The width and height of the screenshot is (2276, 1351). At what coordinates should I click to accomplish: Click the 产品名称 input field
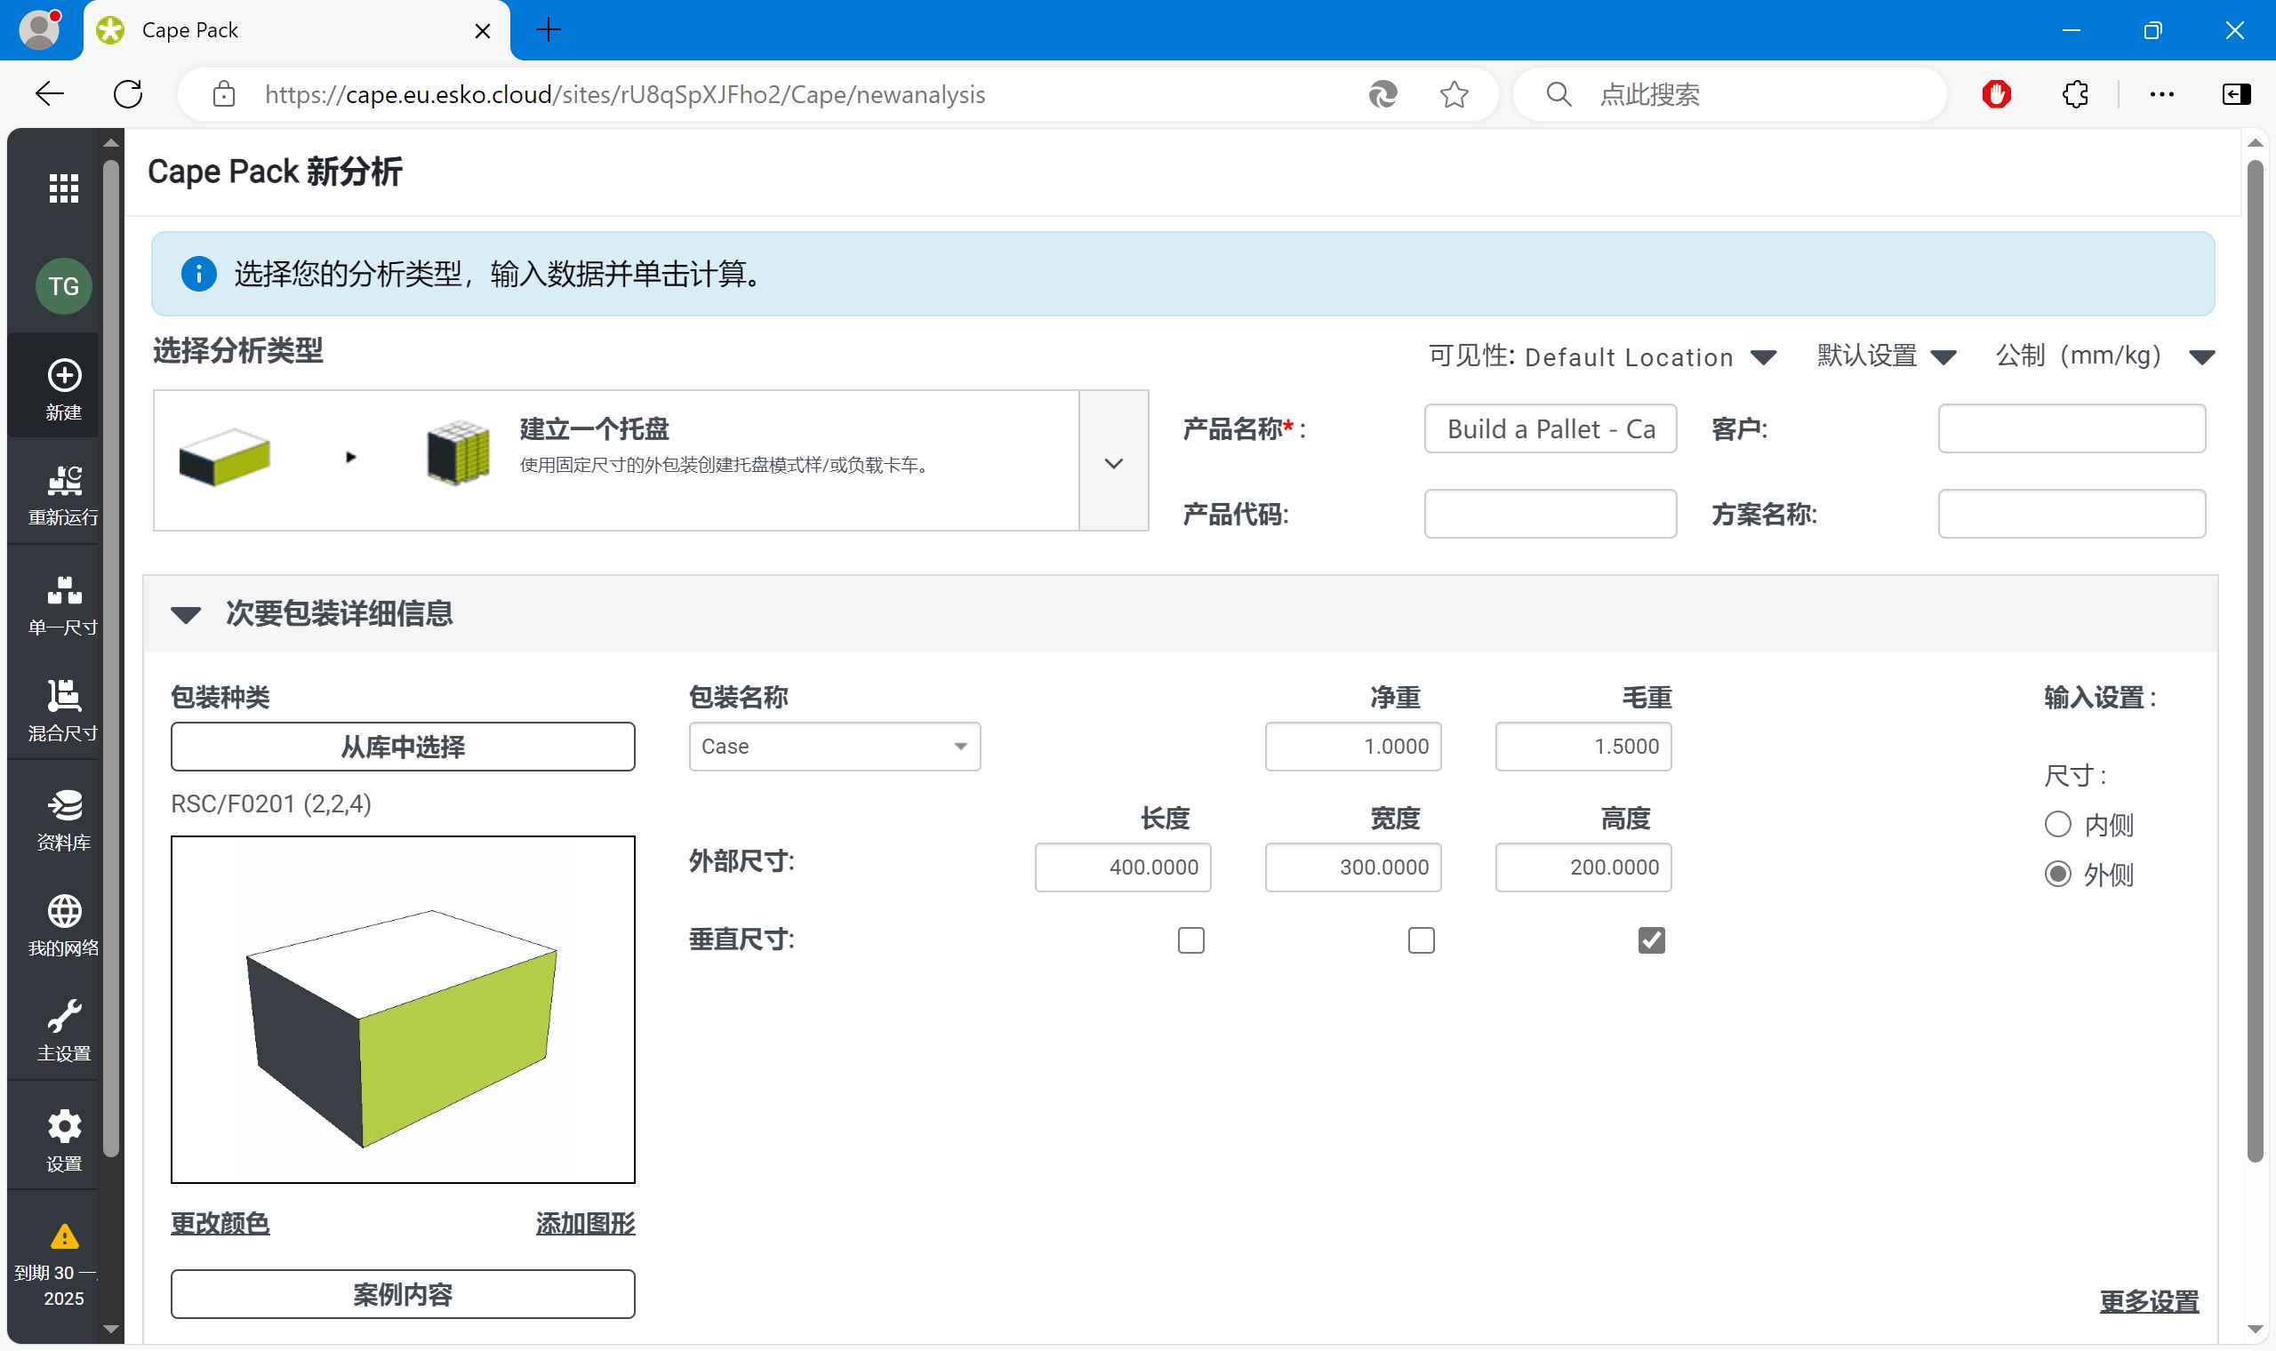click(x=1551, y=428)
